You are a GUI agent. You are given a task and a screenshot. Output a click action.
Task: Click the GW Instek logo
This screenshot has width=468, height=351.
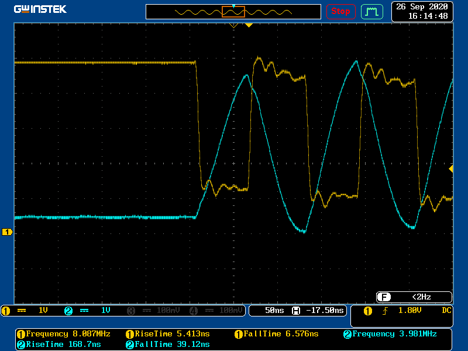pyautogui.click(x=40, y=9)
